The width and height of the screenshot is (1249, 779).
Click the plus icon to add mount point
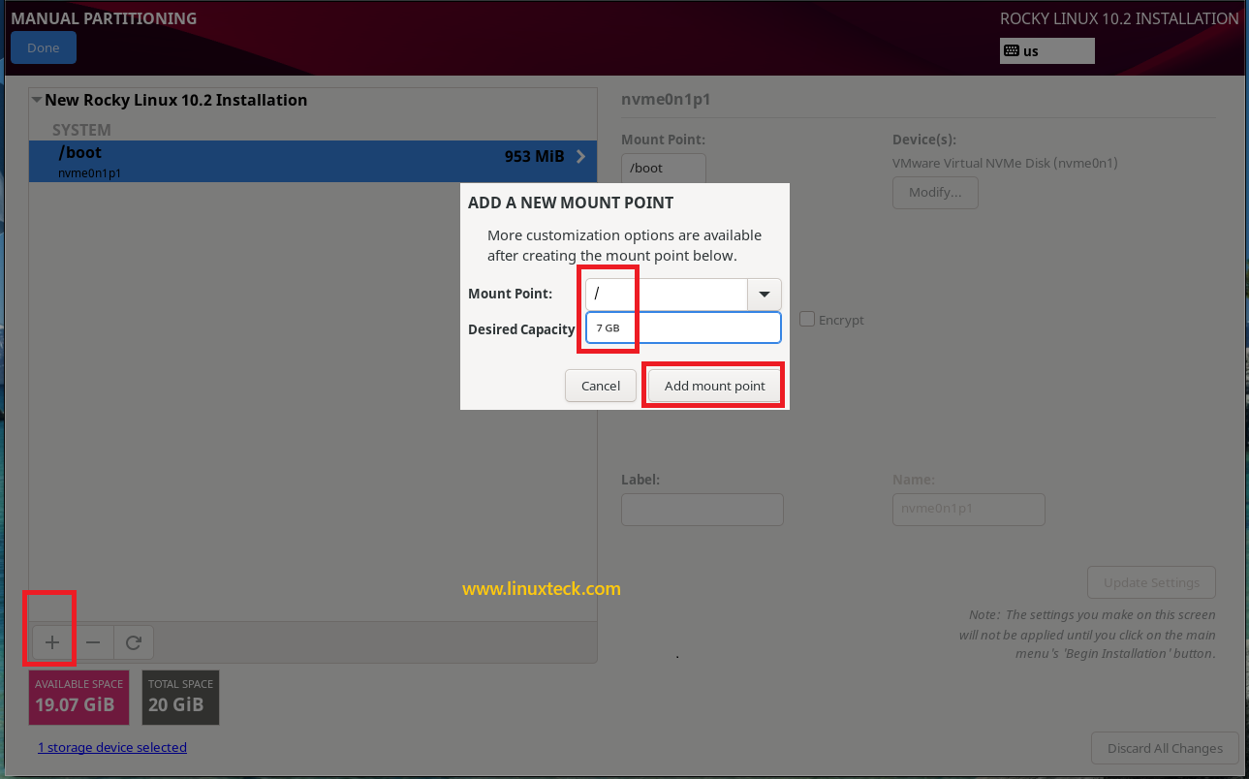pos(52,642)
